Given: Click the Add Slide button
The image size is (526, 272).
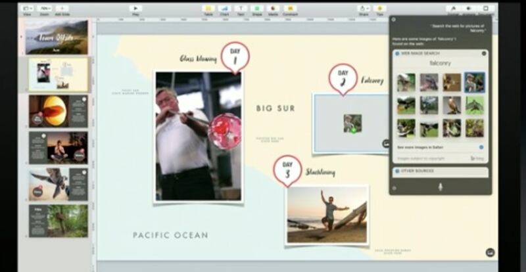Looking at the screenshot, I should [x=63, y=9].
